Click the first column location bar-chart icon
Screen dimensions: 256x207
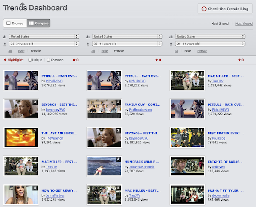5,37
